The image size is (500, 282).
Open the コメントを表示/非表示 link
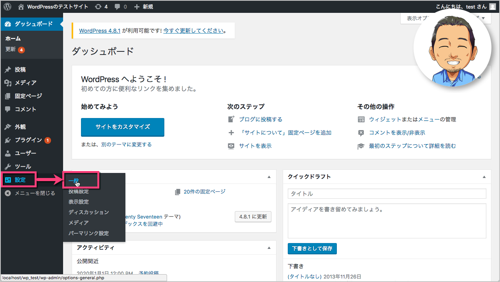click(x=397, y=133)
